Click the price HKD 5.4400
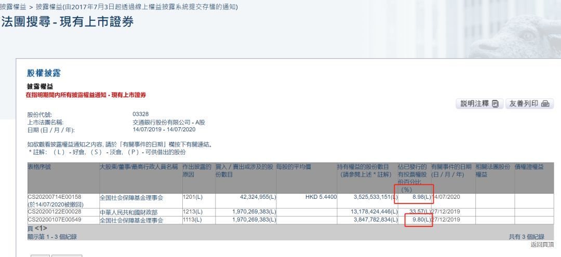Image resolution: width=561 pixels, height=257 pixels. [x=321, y=197]
